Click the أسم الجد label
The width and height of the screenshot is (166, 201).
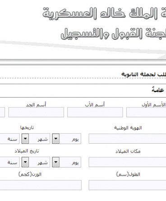pos(36,105)
